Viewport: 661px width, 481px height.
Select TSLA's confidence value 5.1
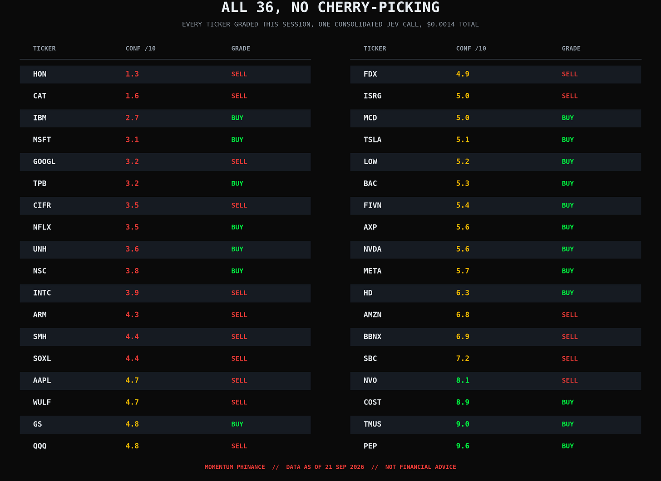point(463,140)
